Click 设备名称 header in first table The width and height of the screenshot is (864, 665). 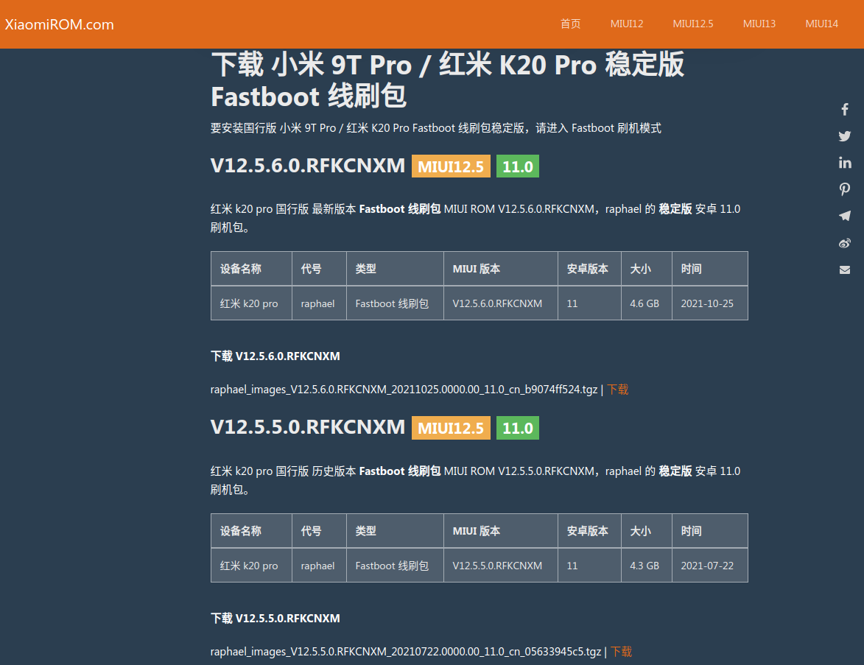251,269
